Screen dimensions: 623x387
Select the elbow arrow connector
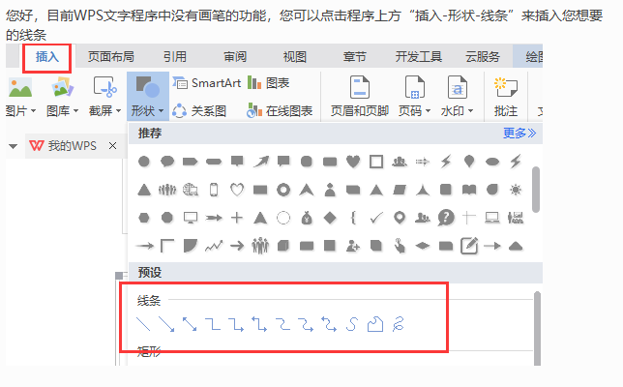236,324
